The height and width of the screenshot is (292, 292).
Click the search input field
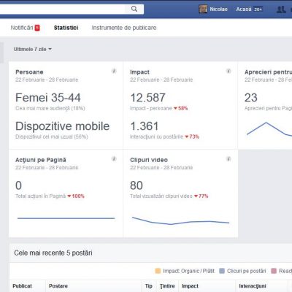pyautogui.click(x=62, y=9)
